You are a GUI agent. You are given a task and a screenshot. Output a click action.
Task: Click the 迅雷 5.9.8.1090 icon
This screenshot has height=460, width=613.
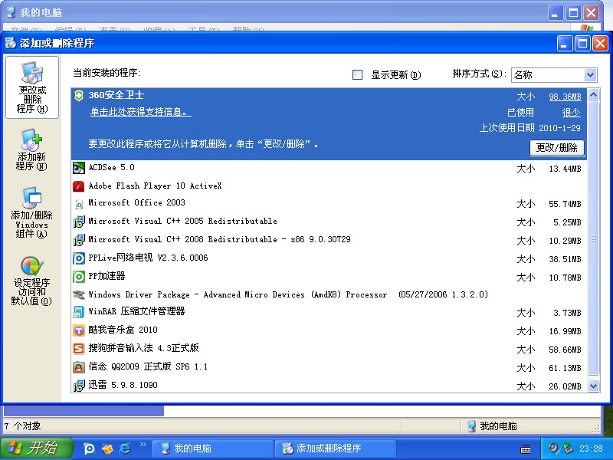click(x=79, y=386)
